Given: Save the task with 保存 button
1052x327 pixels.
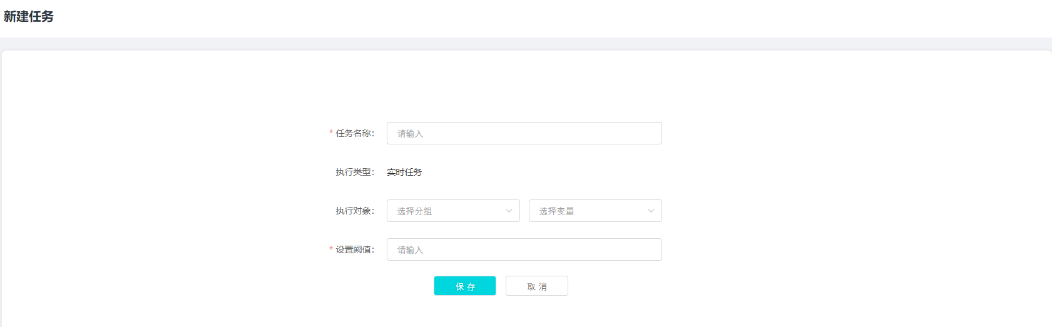Looking at the screenshot, I should 465,286.
